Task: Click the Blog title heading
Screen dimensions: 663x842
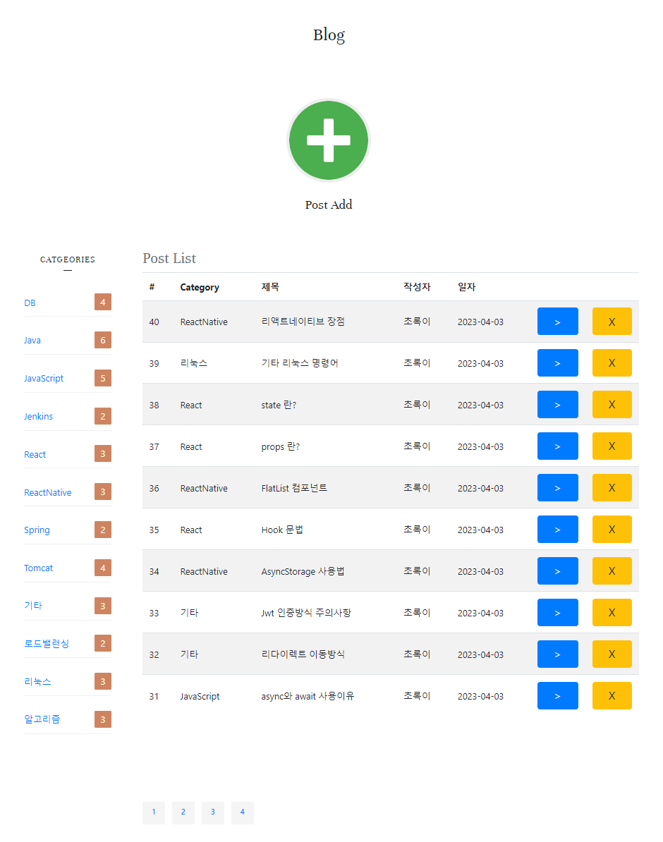Action: [329, 35]
